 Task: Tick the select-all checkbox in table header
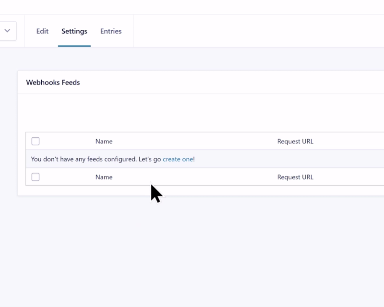(x=36, y=141)
